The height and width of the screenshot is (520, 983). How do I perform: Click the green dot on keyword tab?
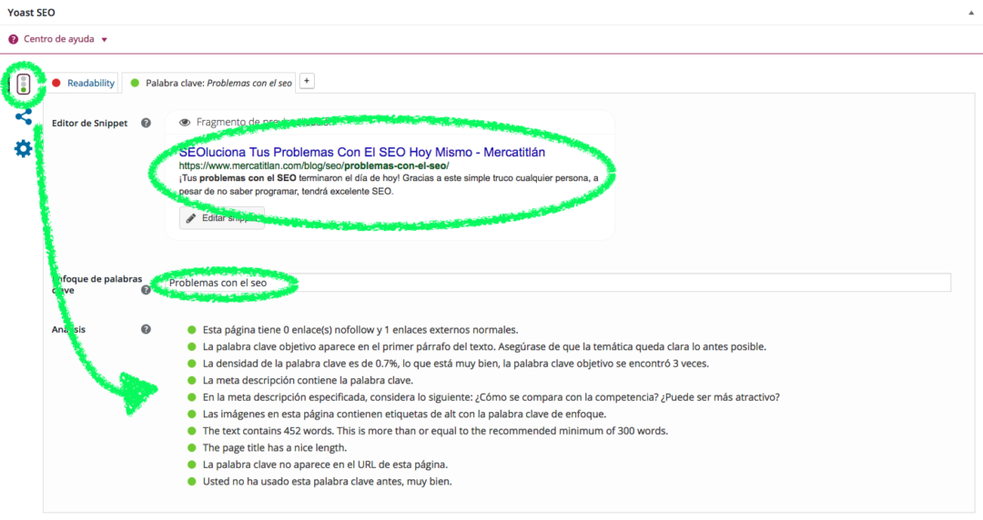coord(135,83)
